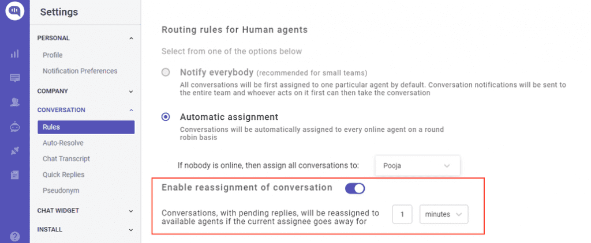Select the Notify everybody radio option
This screenshot has height=243, width=591.
point(166,72)
